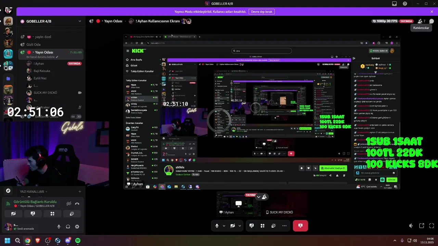Click 1080p 30 FPS stream quality badge
This screenshot has width=438, height=246.
point(385,21)
